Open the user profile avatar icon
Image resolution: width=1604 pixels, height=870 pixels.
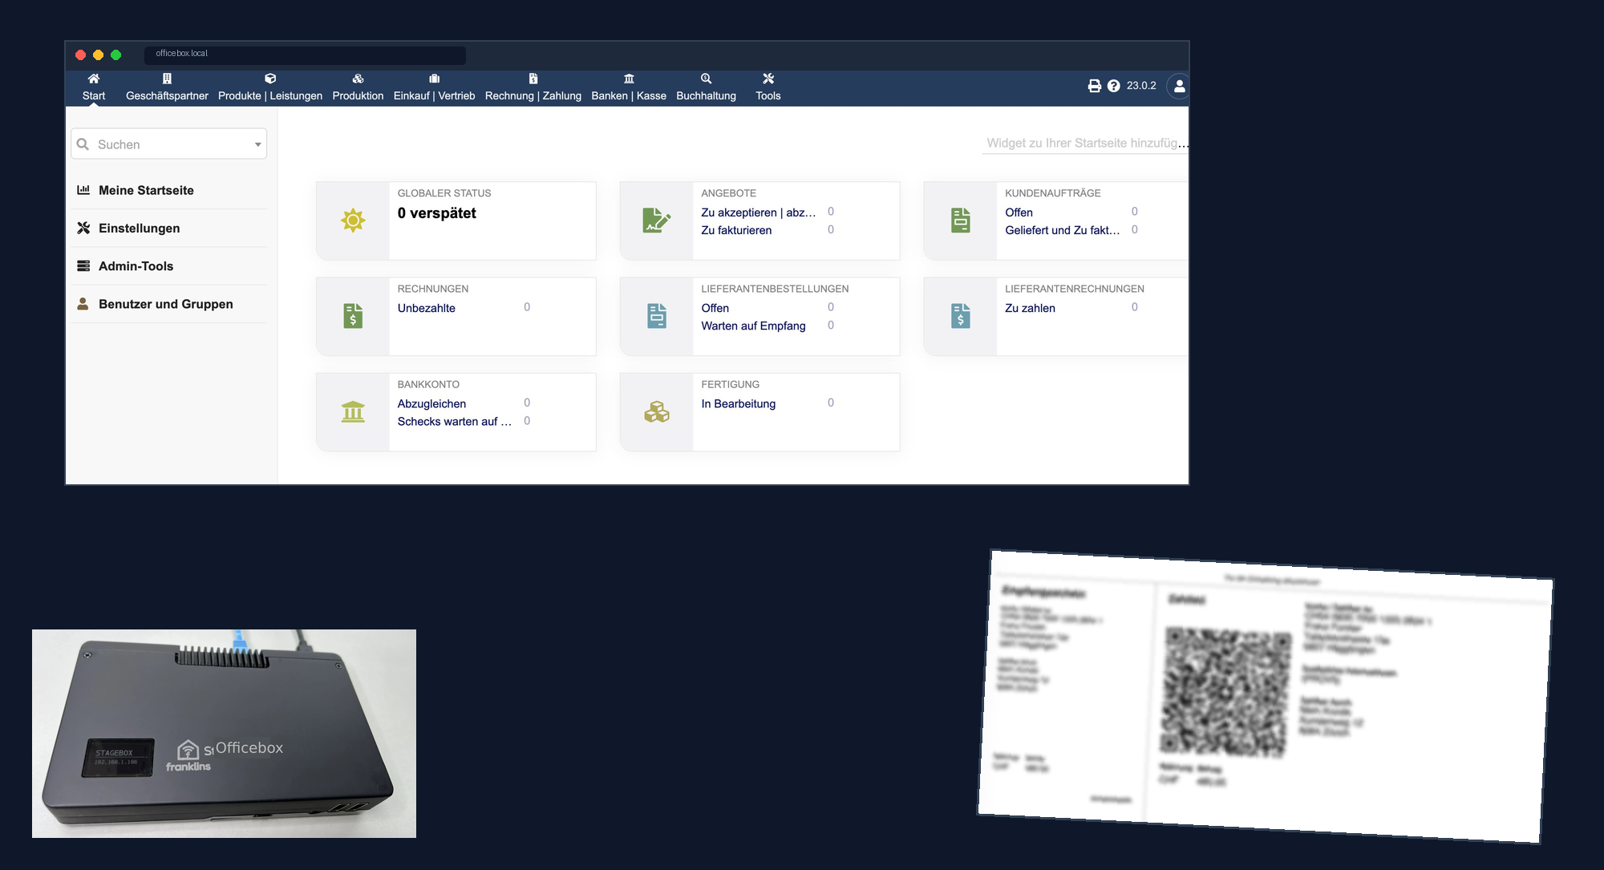point(1179,86)
